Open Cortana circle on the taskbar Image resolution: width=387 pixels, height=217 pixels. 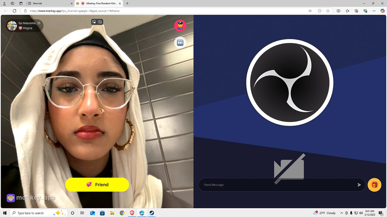[x=72, y=213]
